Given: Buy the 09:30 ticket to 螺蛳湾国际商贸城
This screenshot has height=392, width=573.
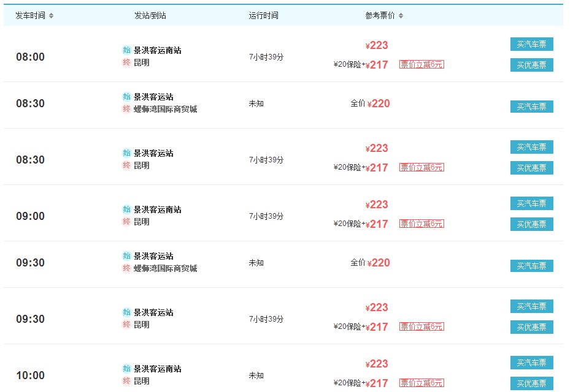Looking at the screenshot, I should coord(532,266).
